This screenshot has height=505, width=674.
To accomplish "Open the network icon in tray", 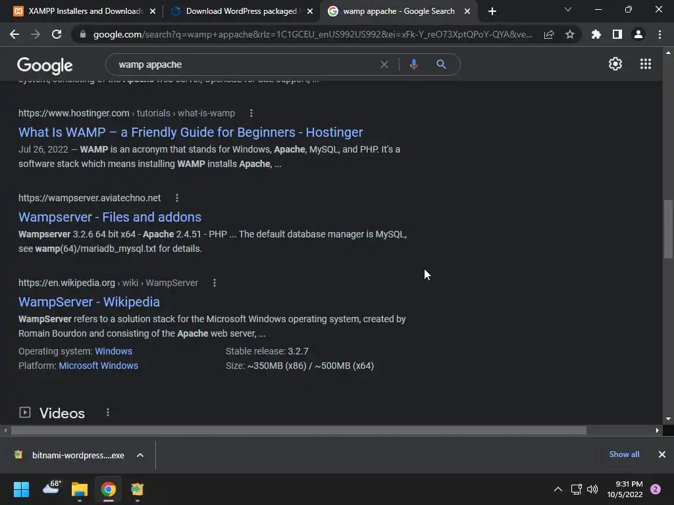I will pos(576,489).
